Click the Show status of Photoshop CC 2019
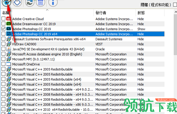Viewport: 177px width, 114px height. pyautogui.click(x=141, y=29)
